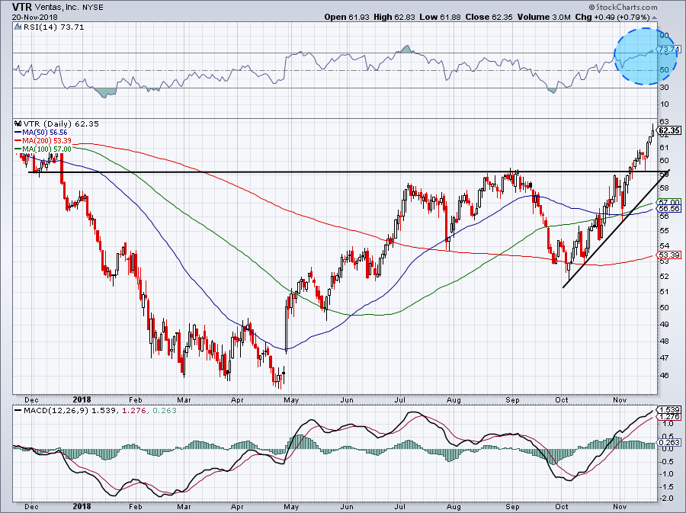Click the Volume 3.0M value
Viewport: 686px width, 513px height.
click(543, 17)
